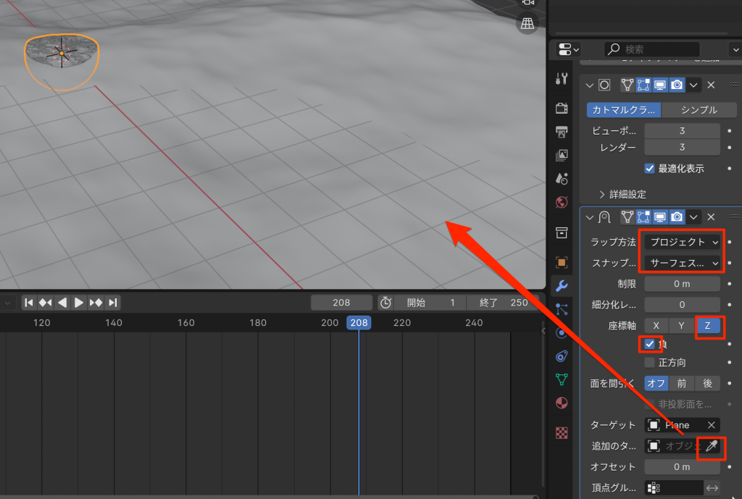Screen dimensions: 742x499
Task: Play the animation forward
Action: coord(79,303)
